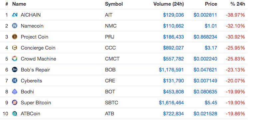Click the Bodhi spade logo icon
This screenshot has height=120, width=253.
15,91
